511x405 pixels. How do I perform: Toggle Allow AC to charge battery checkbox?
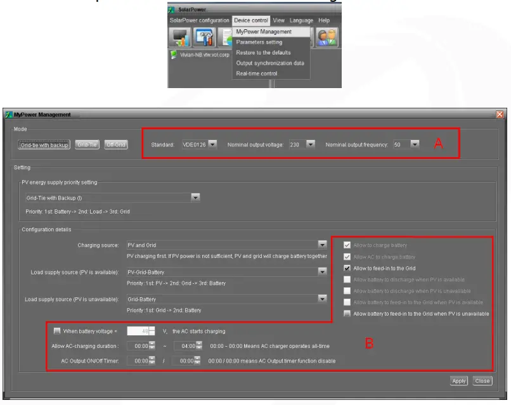coord(347,257)
